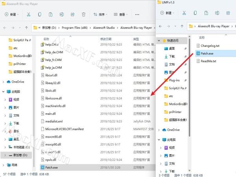Open Plug-ins folder in UMP.v1.3 sidebar
Image resolution: width=236 pixels, height=177 pixels.
click(172, 80)
